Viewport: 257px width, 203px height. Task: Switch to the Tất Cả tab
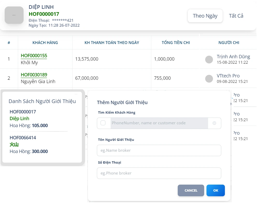coord(236,16)
